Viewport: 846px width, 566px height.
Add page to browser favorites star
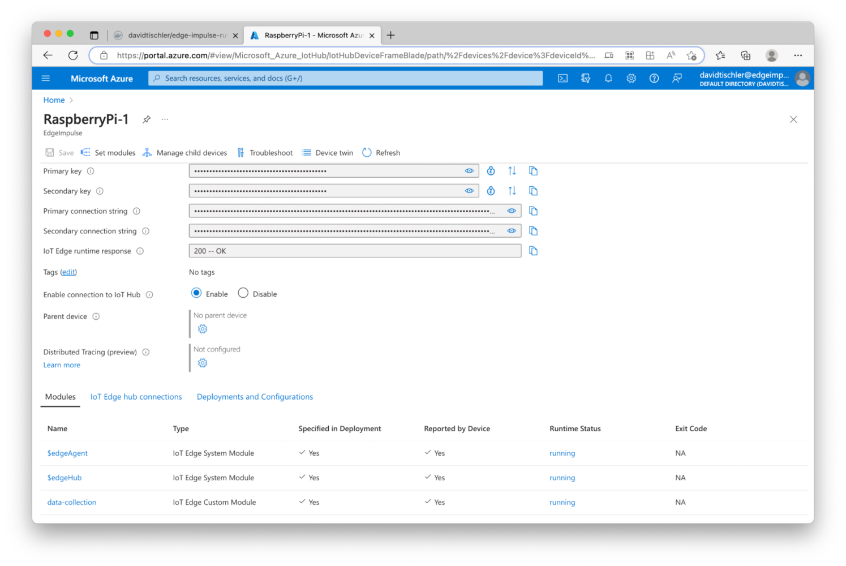[692, 55]
